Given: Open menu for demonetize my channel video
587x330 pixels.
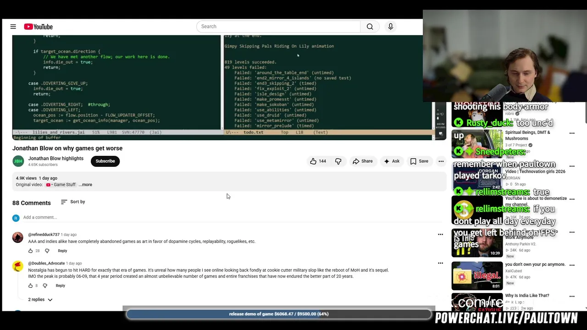Looking at the screenshot, I should tap(572, 199).
